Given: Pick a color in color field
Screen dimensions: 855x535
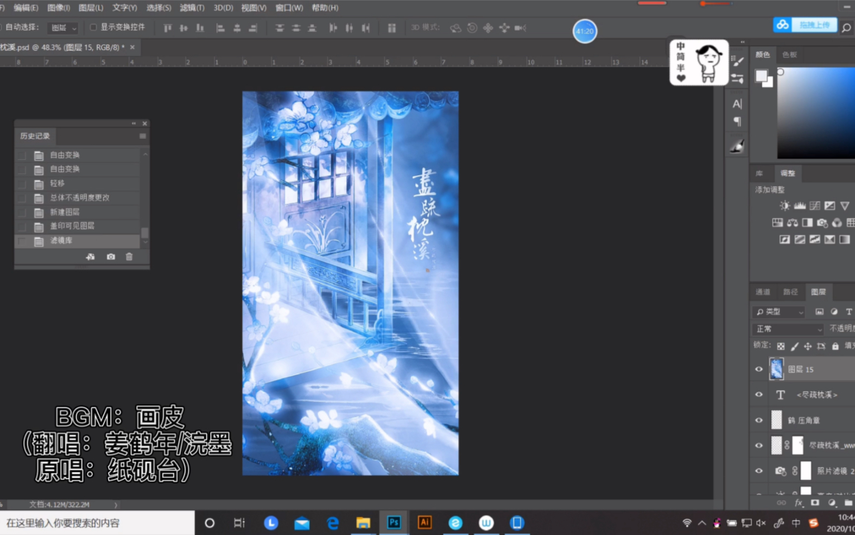Looking at the screenshot, I should (x=816, y=112).
